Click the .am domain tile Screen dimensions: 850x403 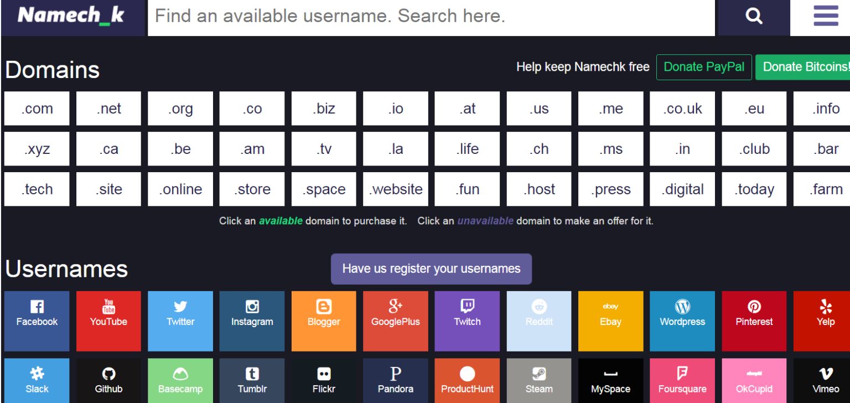[x=252, y=149]
